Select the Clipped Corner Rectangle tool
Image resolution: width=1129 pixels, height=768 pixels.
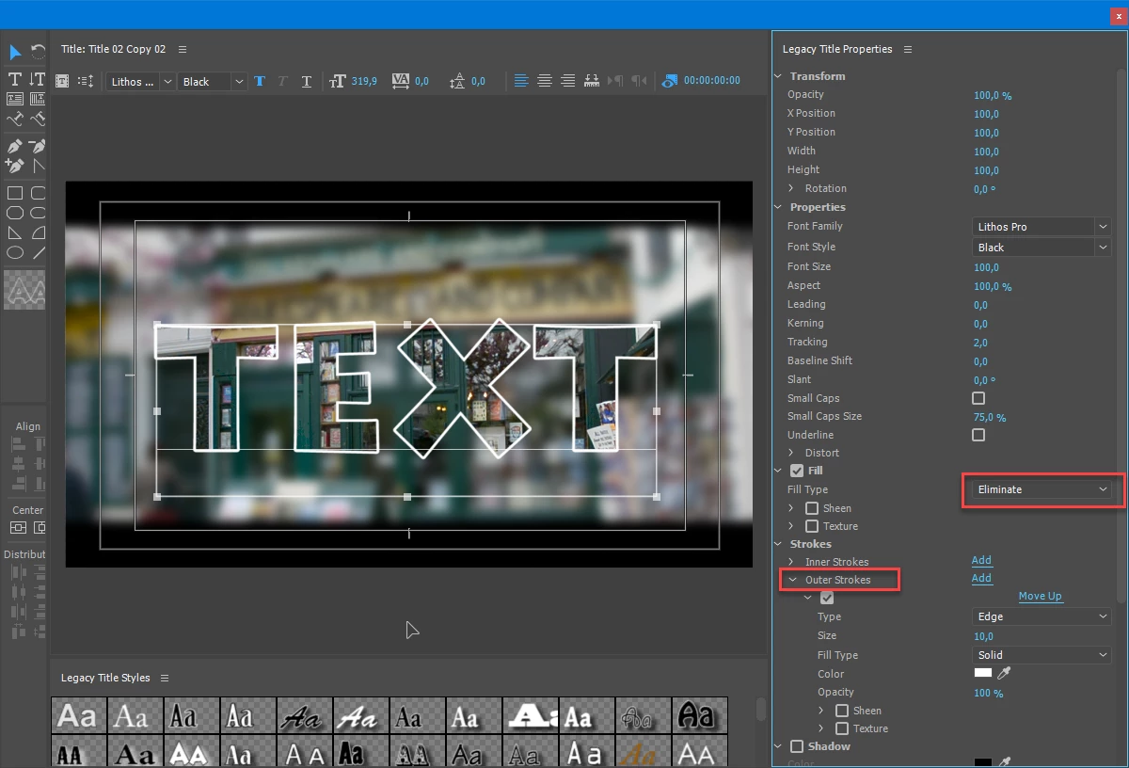(15, 213)
